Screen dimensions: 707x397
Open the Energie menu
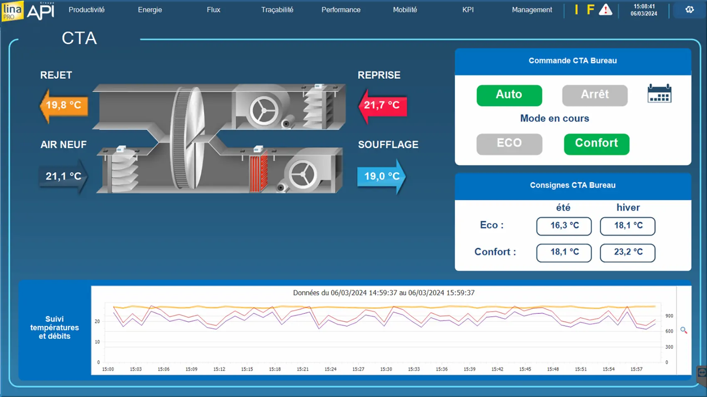coord(150,10)
